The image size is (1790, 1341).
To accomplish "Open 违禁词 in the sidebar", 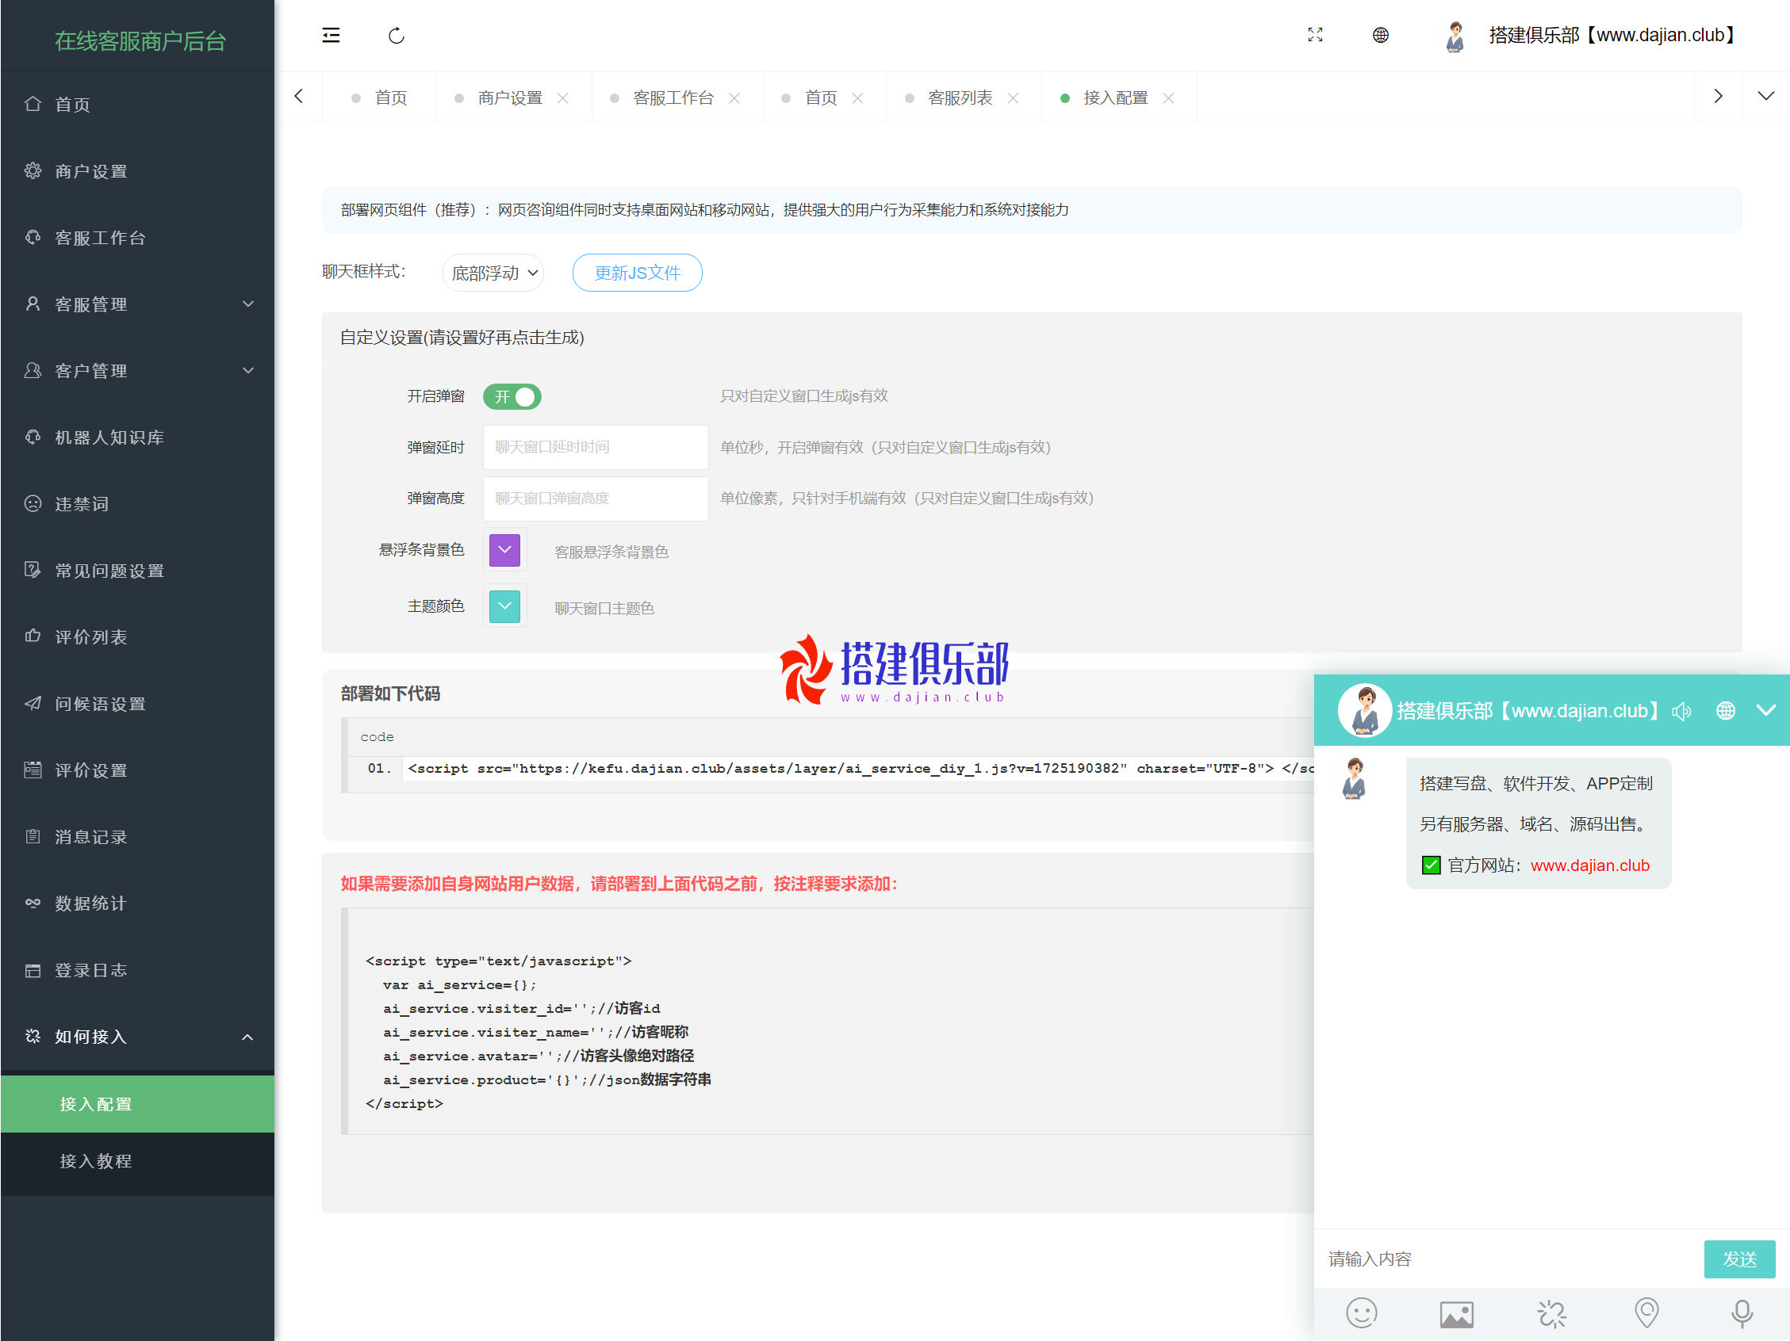I will click(137, 503).
